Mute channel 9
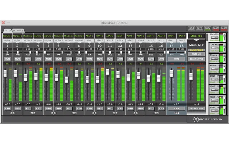229x143 pixels. click(x=89, y=59)
